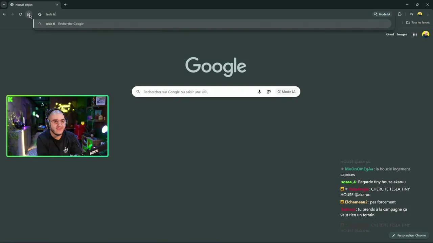Close the Nouvel onglet tab
This screenshot has height=243, width=433.
(x=57, y=5)
